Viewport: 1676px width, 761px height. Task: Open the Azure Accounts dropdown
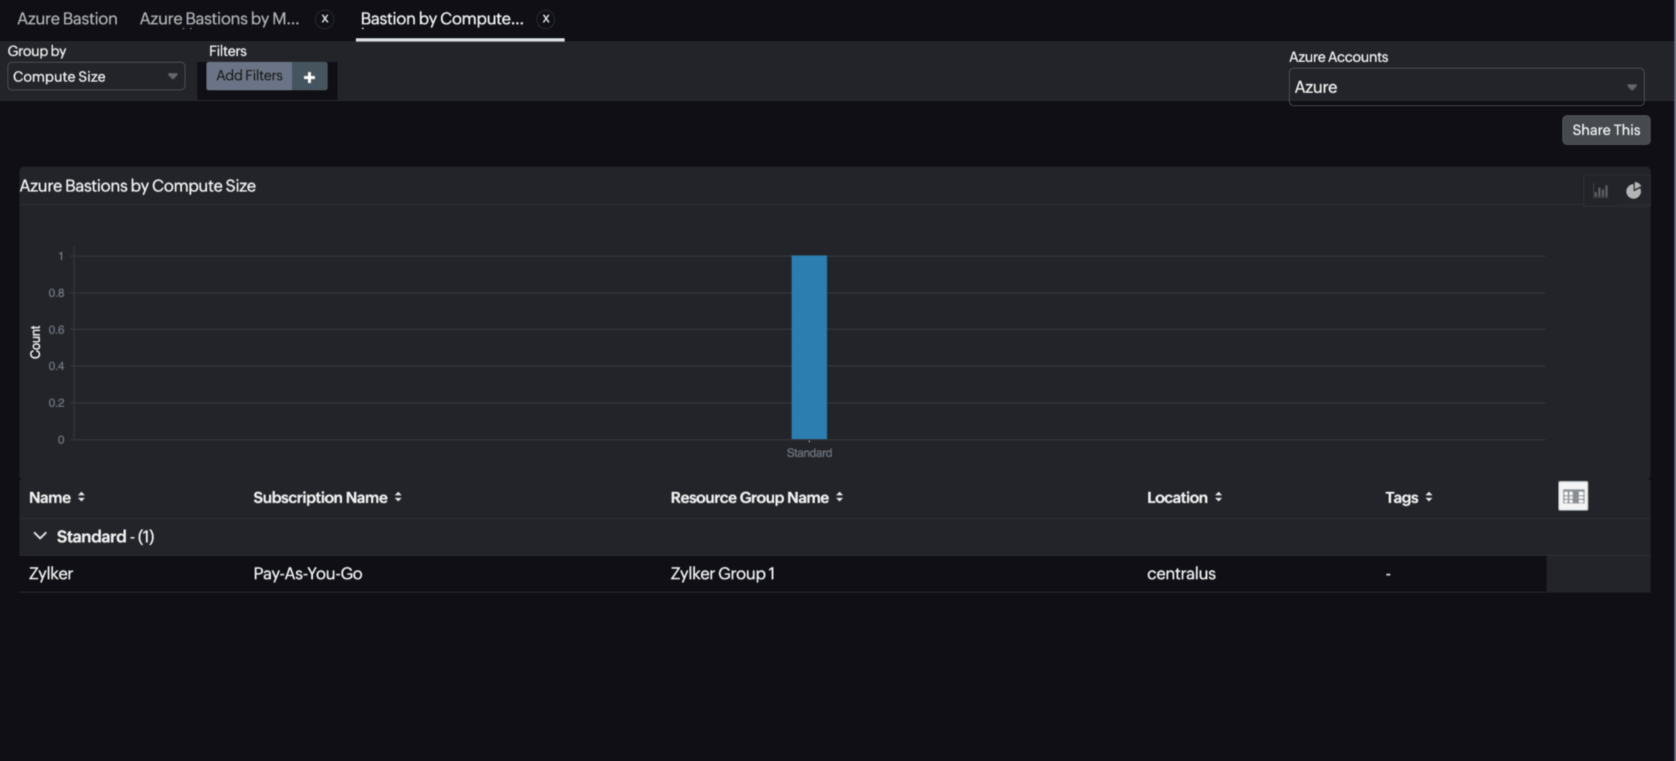(1465, 87)
